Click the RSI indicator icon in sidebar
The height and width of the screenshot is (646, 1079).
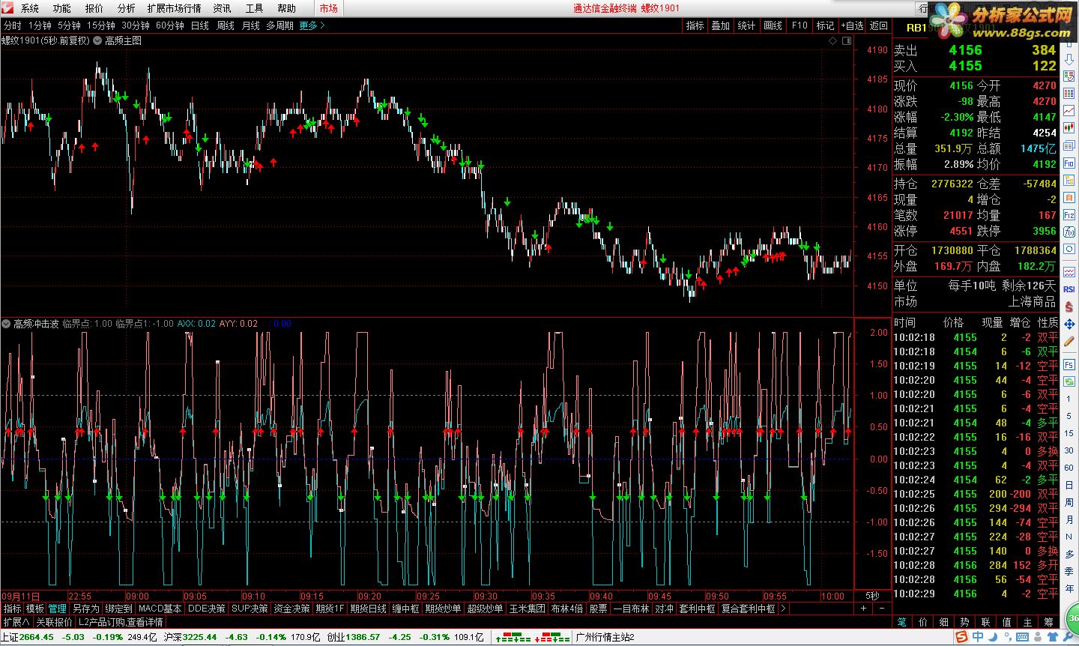(x=1069, y=289)
